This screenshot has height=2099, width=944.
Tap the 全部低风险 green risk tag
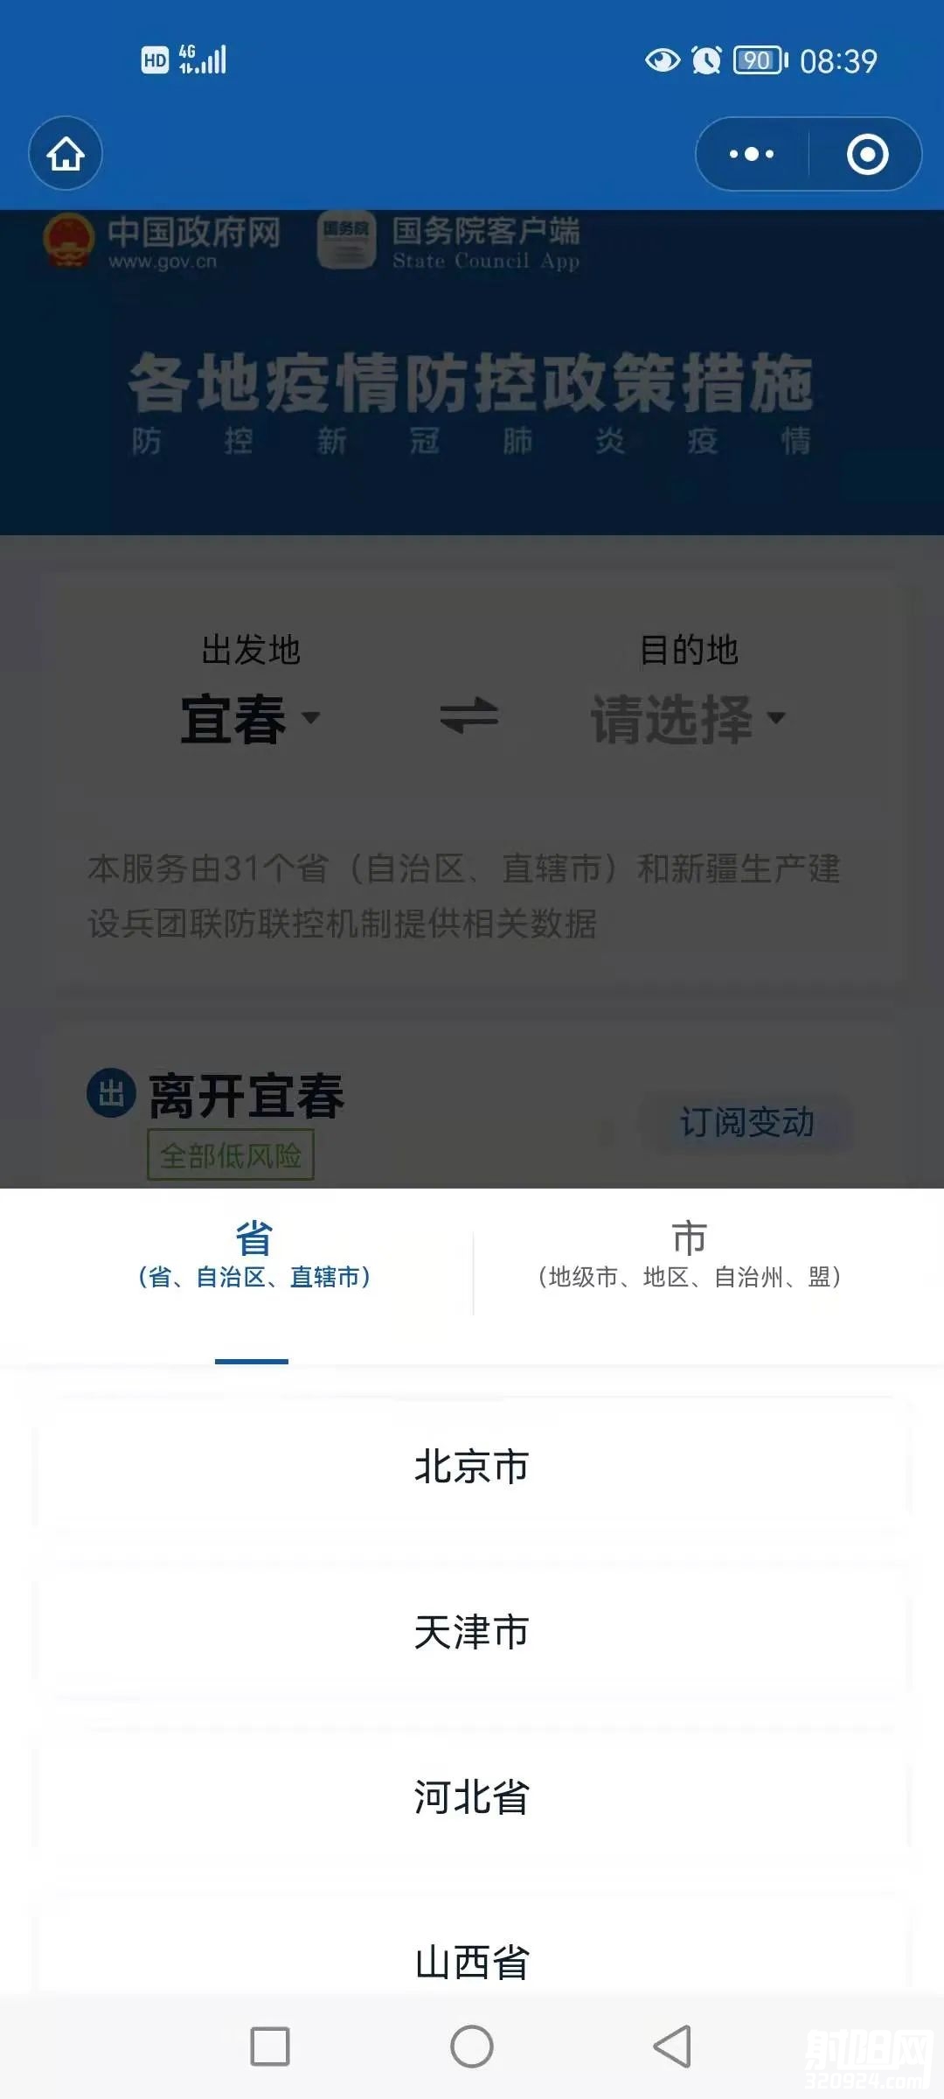(x=231, y=1155)
